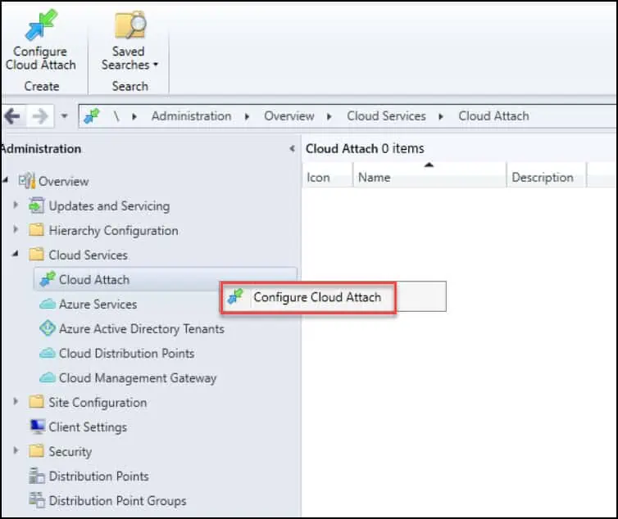Click Updates and Servicing icon
Screen dimensions: 618x519
pos(37,205)
